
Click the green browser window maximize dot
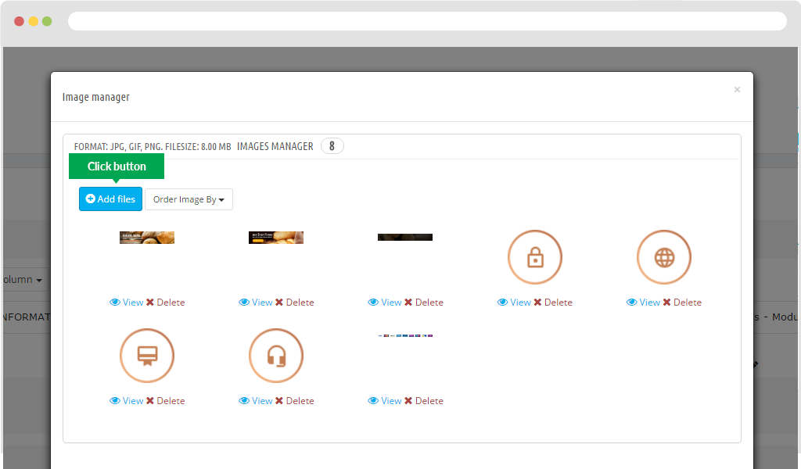click(47, 21)
